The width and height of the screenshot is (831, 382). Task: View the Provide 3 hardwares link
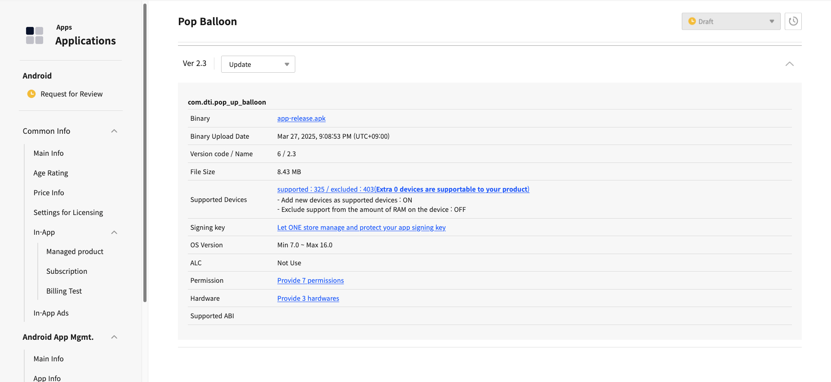click(x=308, y=299)
